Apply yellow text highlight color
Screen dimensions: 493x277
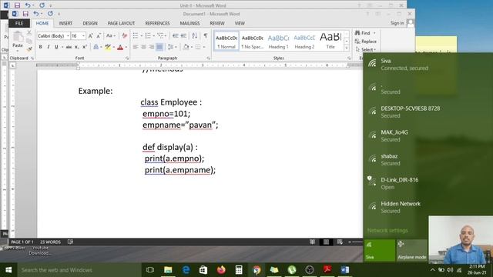(108, 47)
